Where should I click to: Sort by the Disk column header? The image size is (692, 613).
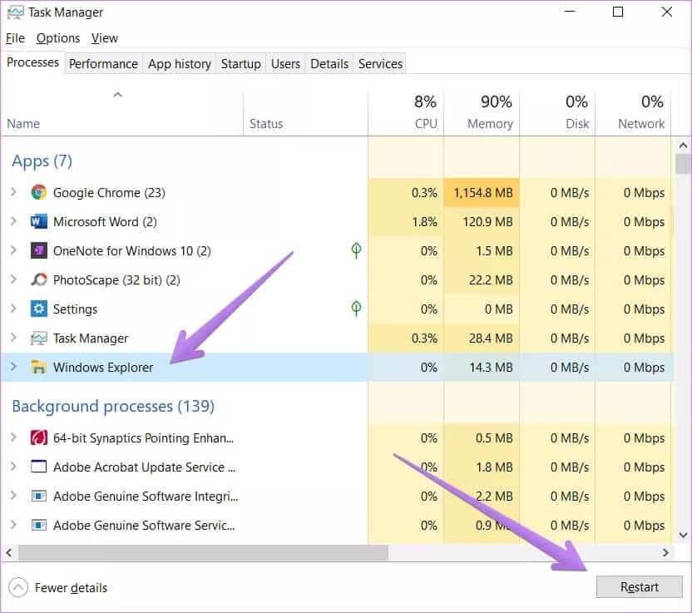[x=557, y=112]
